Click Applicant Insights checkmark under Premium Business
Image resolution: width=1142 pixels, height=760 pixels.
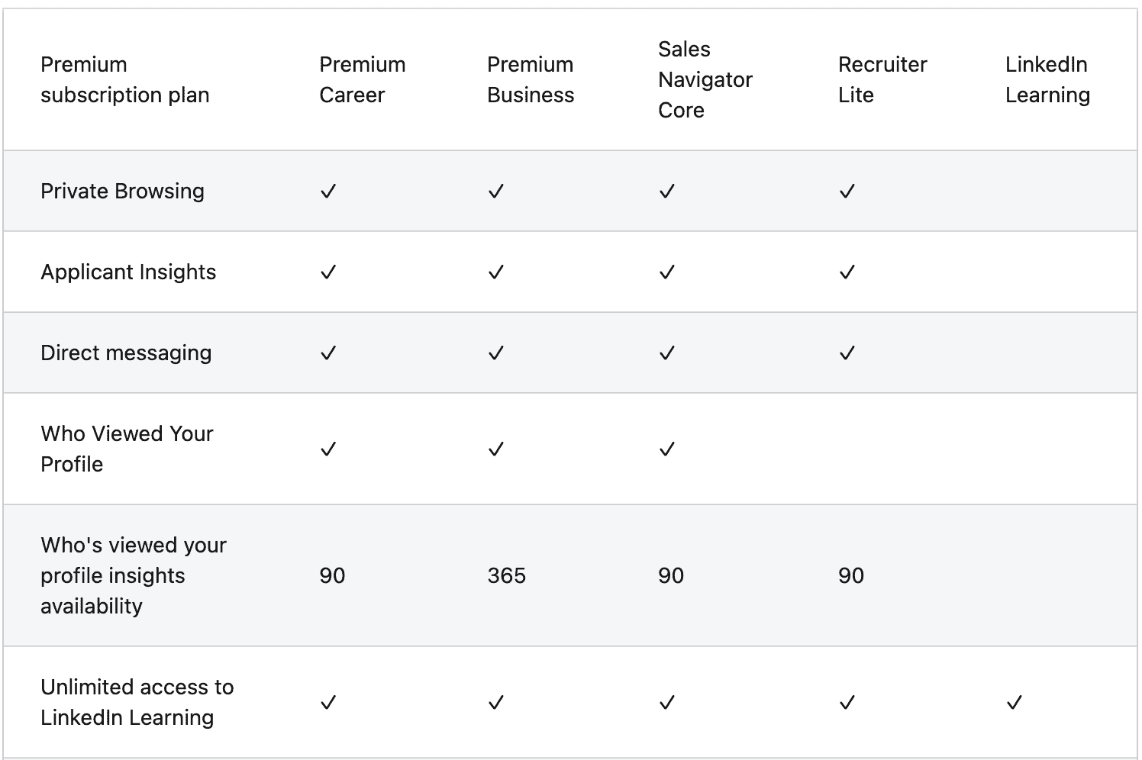tap(496, 272)
